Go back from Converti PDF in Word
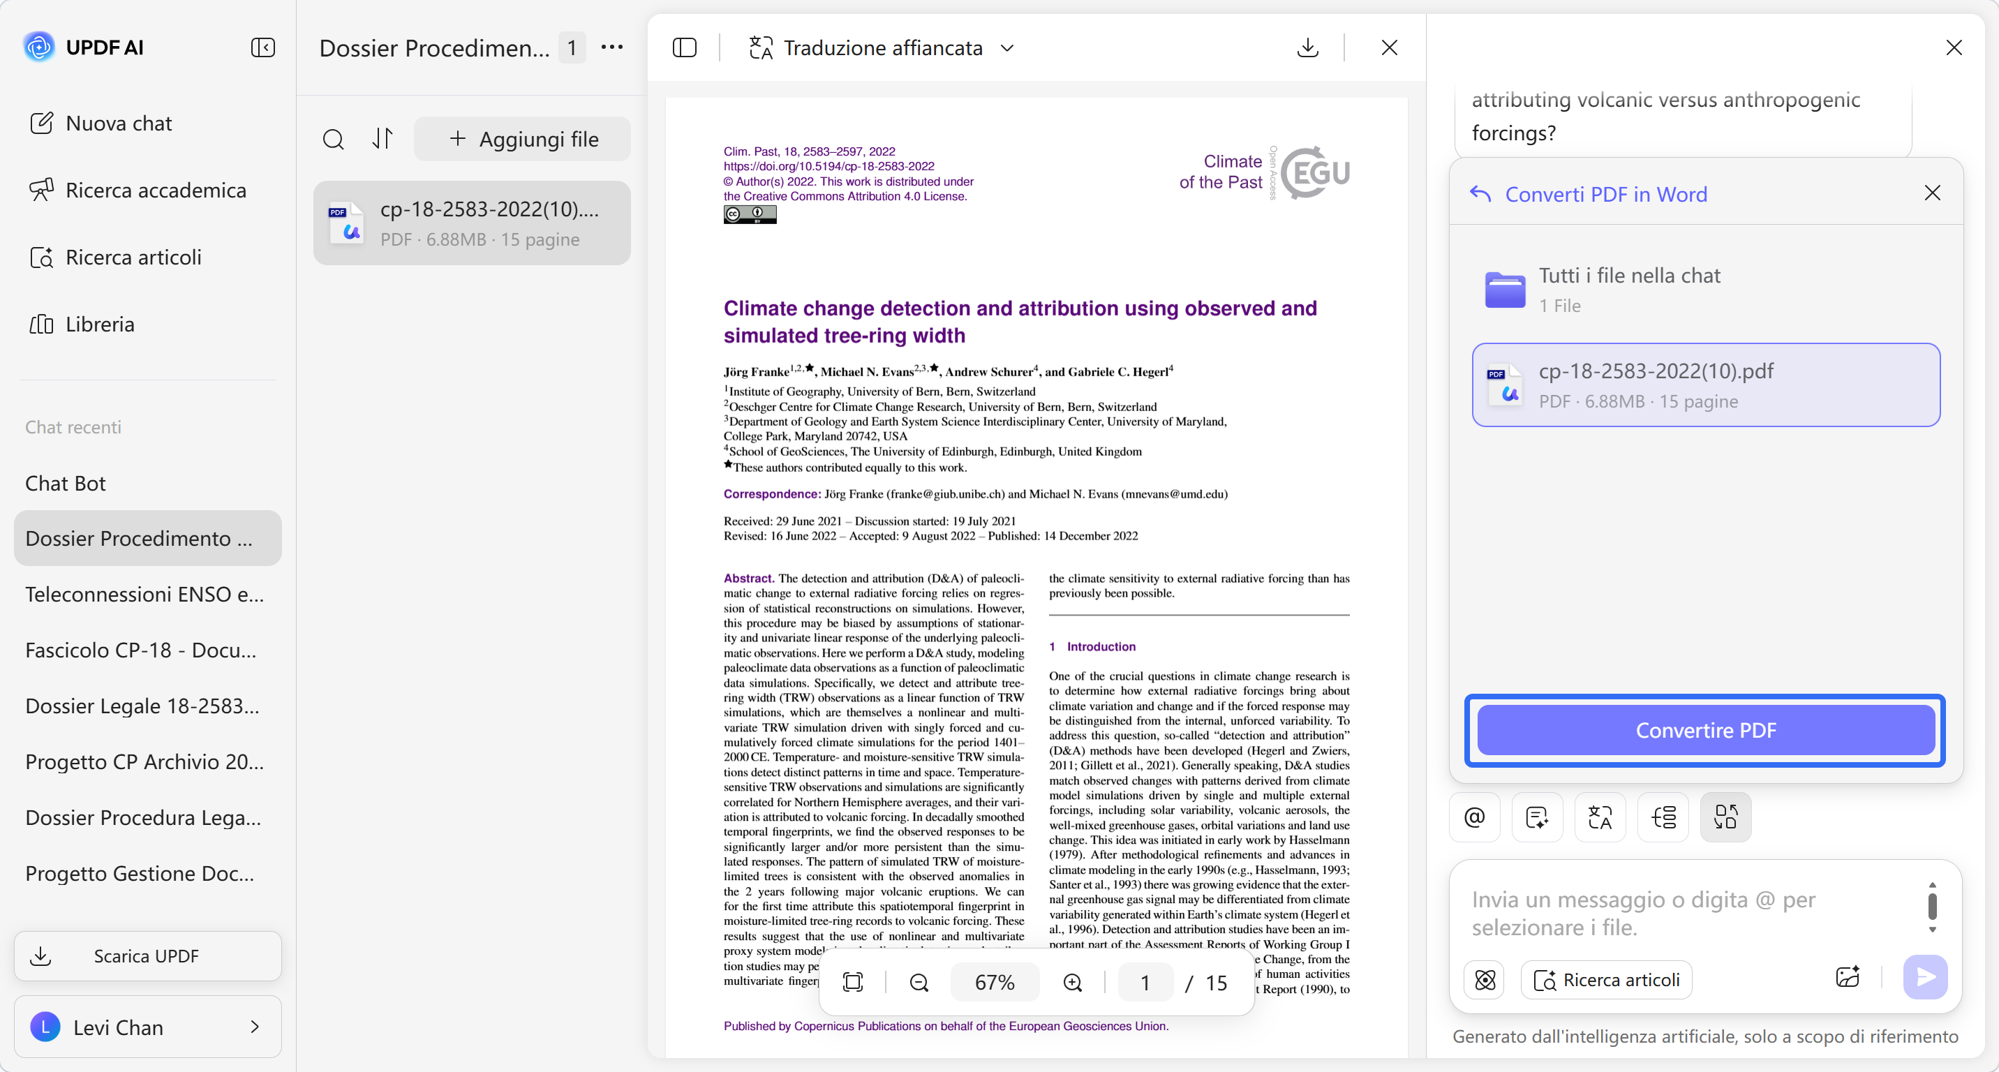The height and width of the screenshot is (1072, 1999). [1480, 194]
